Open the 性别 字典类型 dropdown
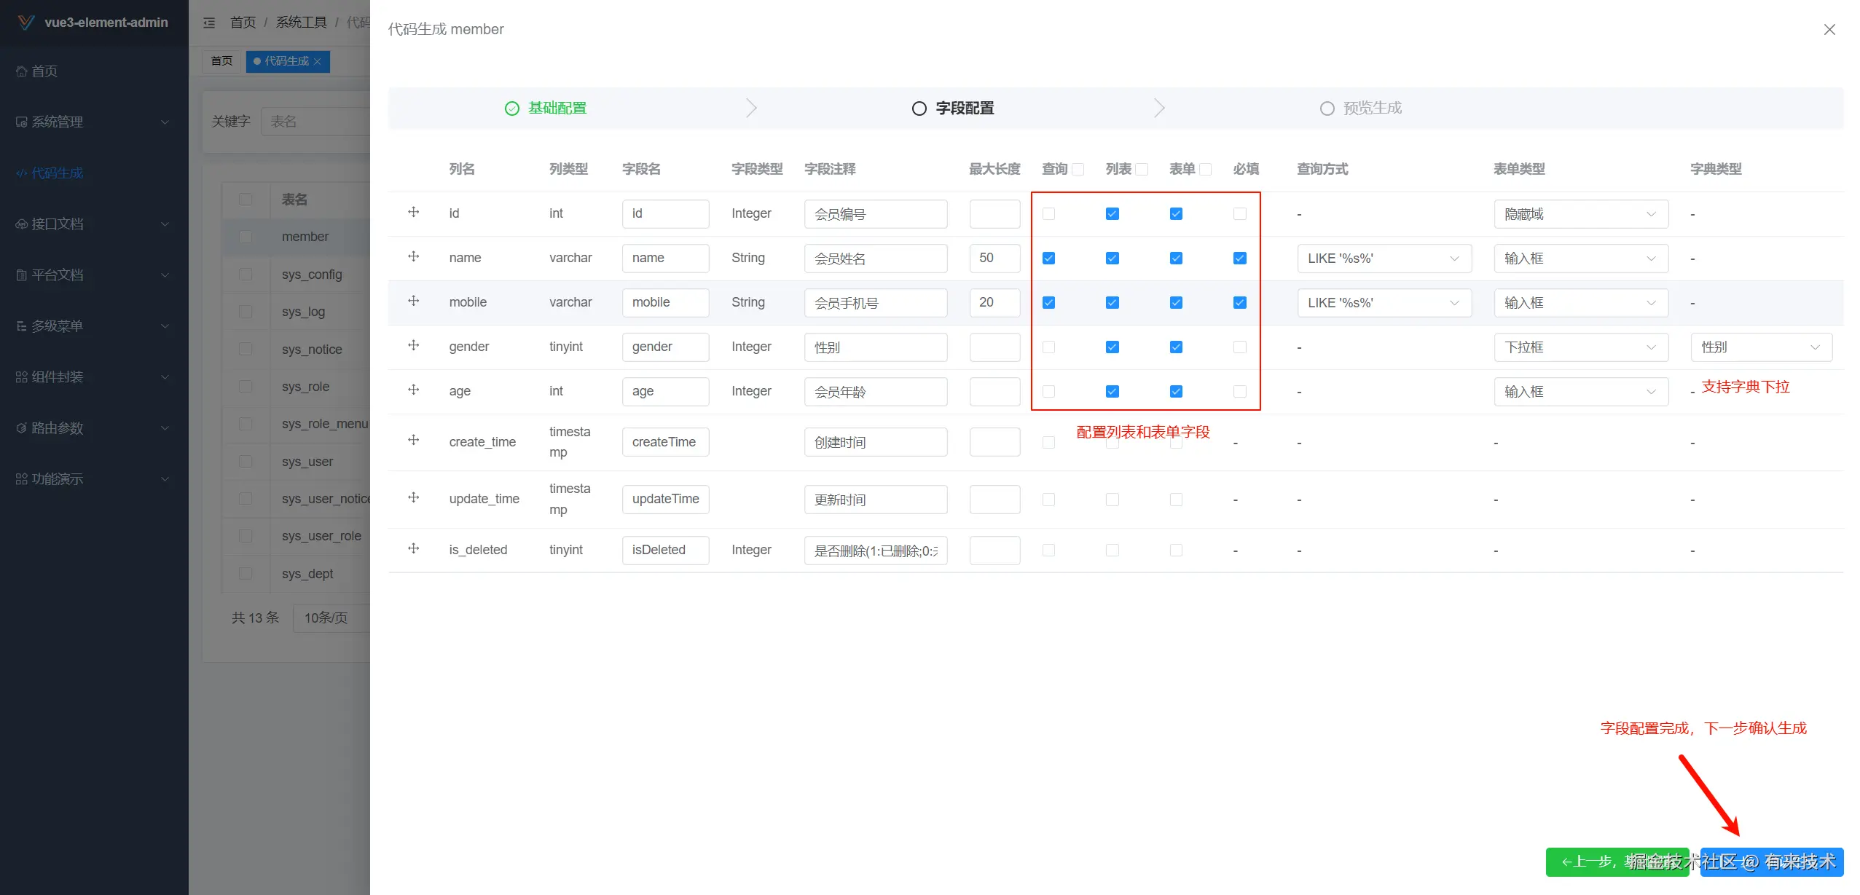The image size is (1860, 895). point(1760,347)
